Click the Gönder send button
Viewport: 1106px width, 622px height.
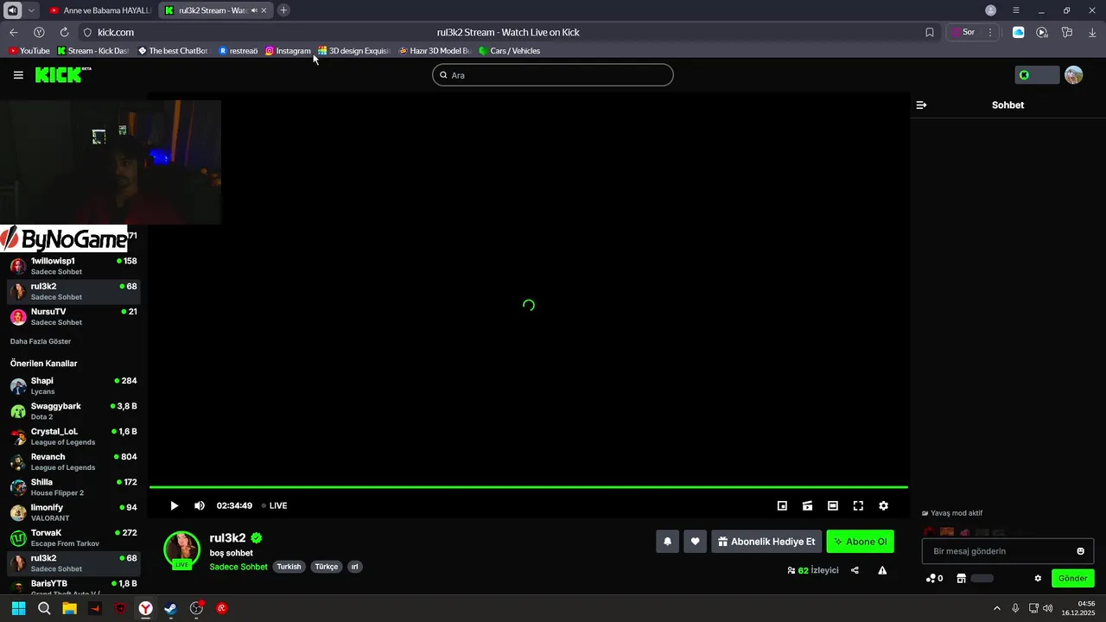tap(1072, 578)
